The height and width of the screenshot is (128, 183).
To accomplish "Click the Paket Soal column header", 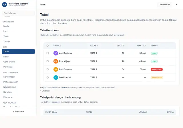I will 51,112.
